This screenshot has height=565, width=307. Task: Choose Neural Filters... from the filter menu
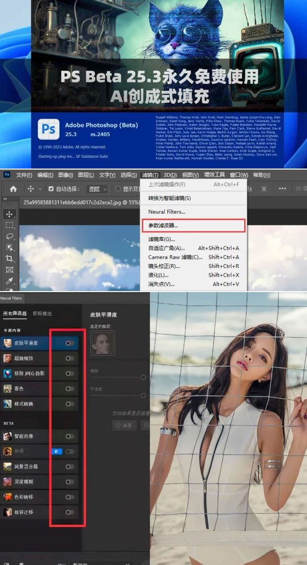click(167, 212)
